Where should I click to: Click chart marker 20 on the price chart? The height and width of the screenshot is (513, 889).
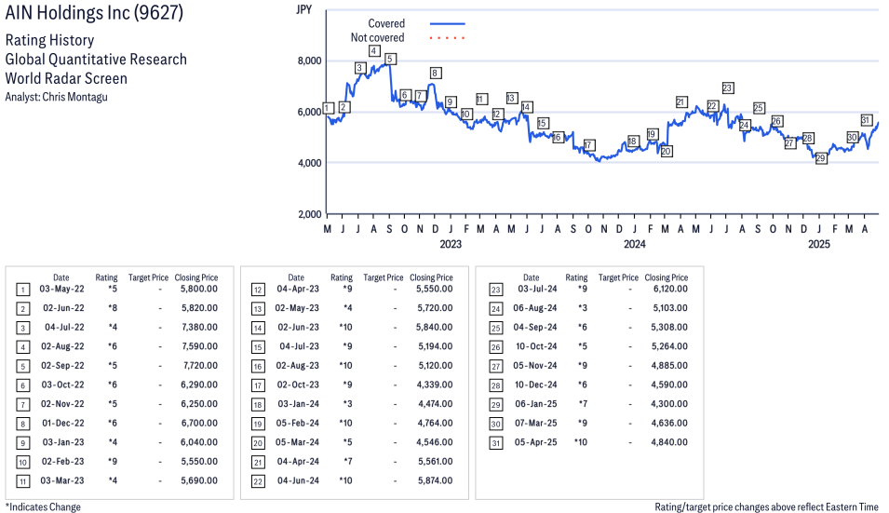click(667, 152)
